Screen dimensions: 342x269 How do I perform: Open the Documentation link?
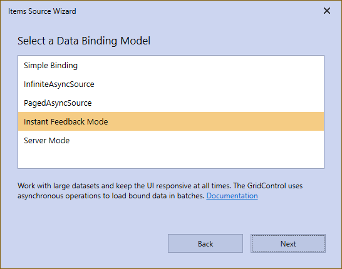(x=232, y=196)
